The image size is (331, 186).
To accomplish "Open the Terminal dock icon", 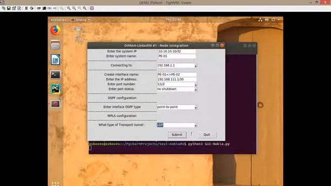I will (x=55, y=74).
